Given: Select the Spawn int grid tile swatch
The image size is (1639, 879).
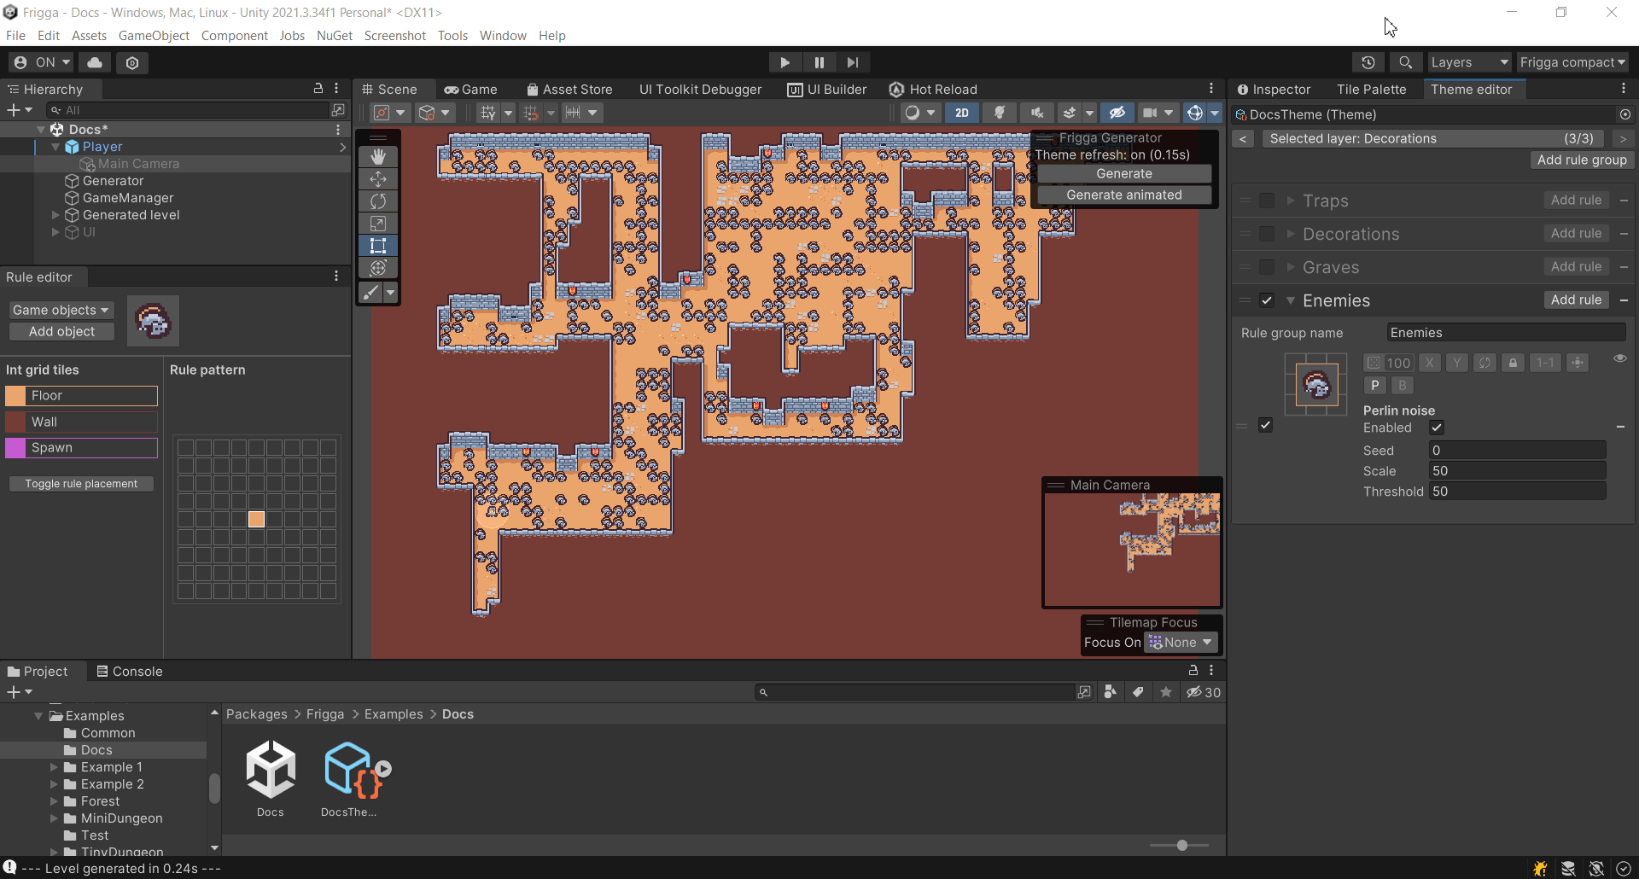Looking at the screenshot, I should coord(81,448).
